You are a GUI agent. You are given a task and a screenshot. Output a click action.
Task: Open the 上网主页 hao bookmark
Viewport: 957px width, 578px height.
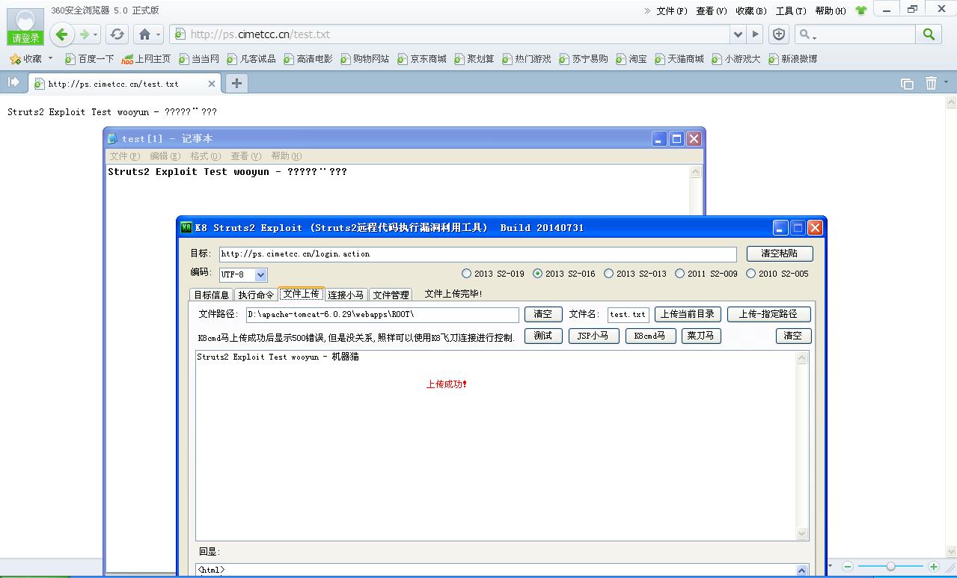pyautogui.click(x=146, y=58)
